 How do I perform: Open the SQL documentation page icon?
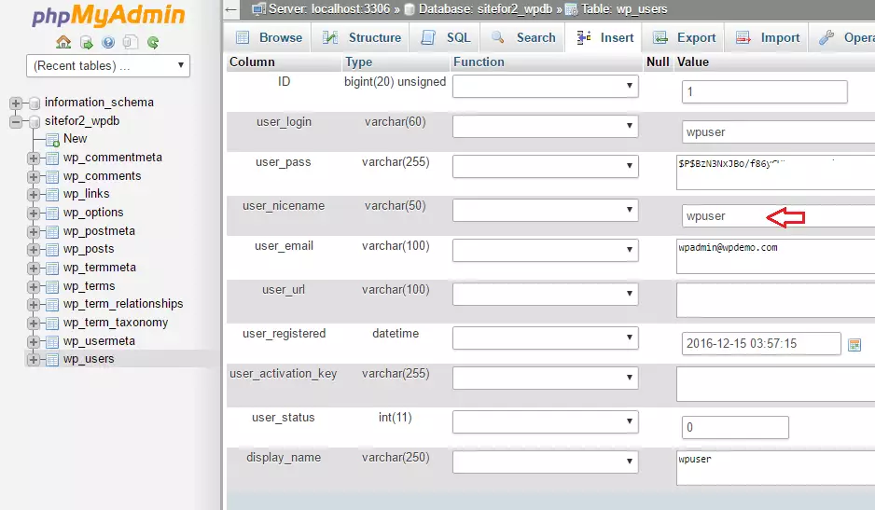pyautogui.click(x=130, y=42)
